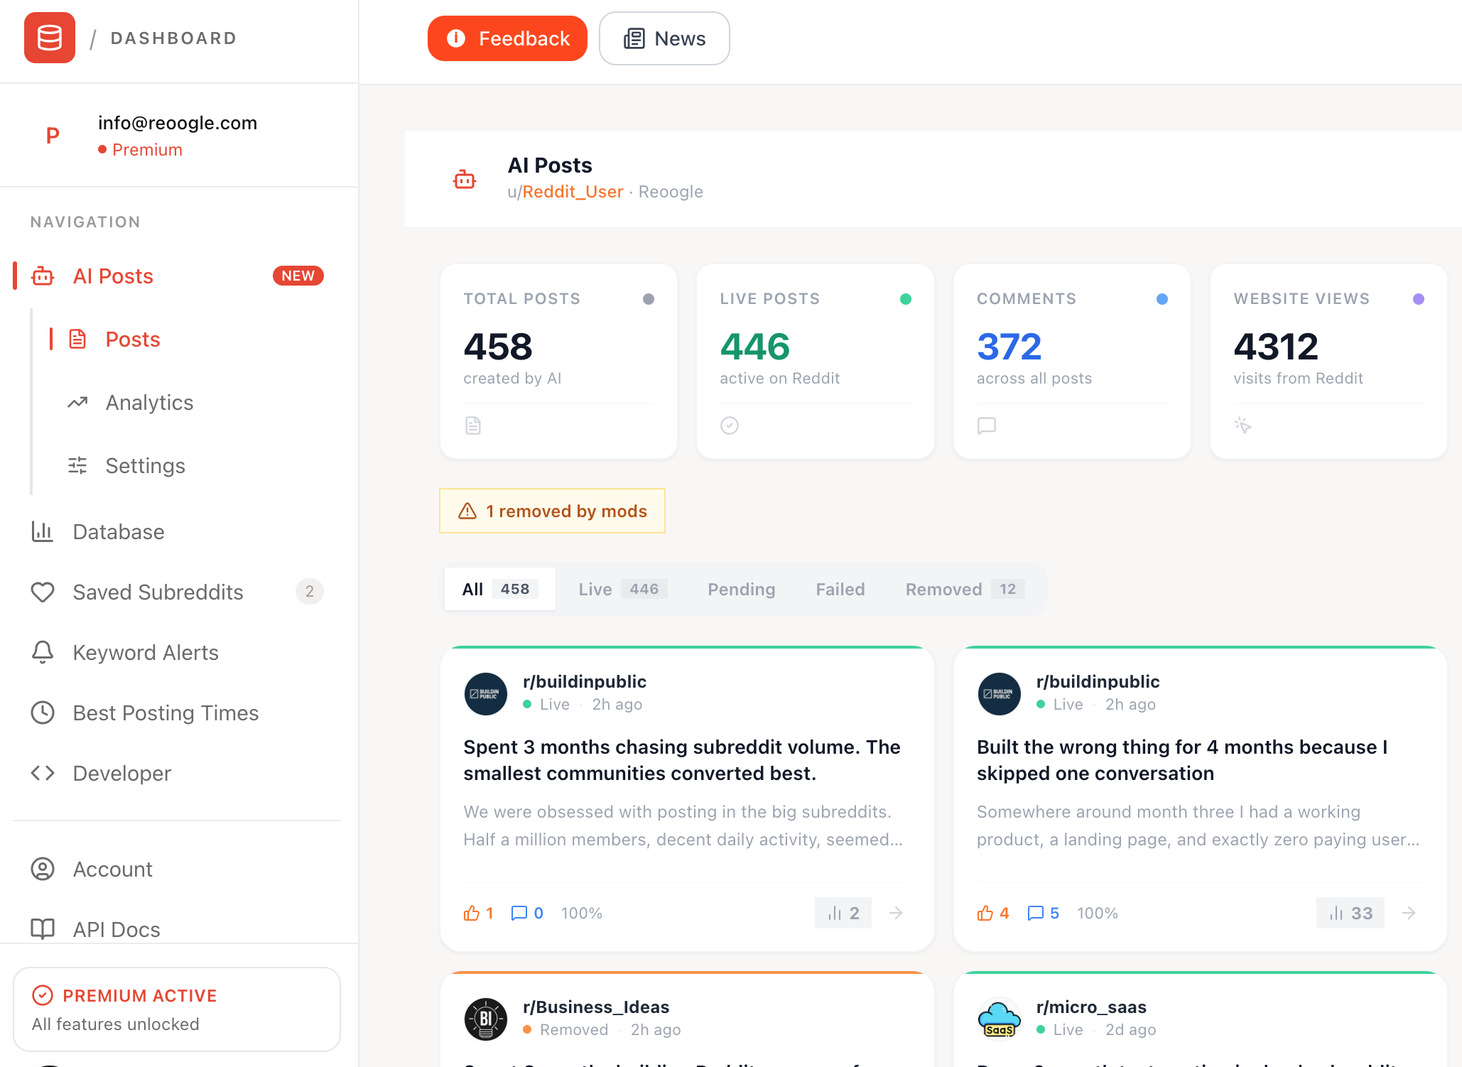Go to Account page
This screenshot has height=1067, width=1462.
[x=112, y=870]
